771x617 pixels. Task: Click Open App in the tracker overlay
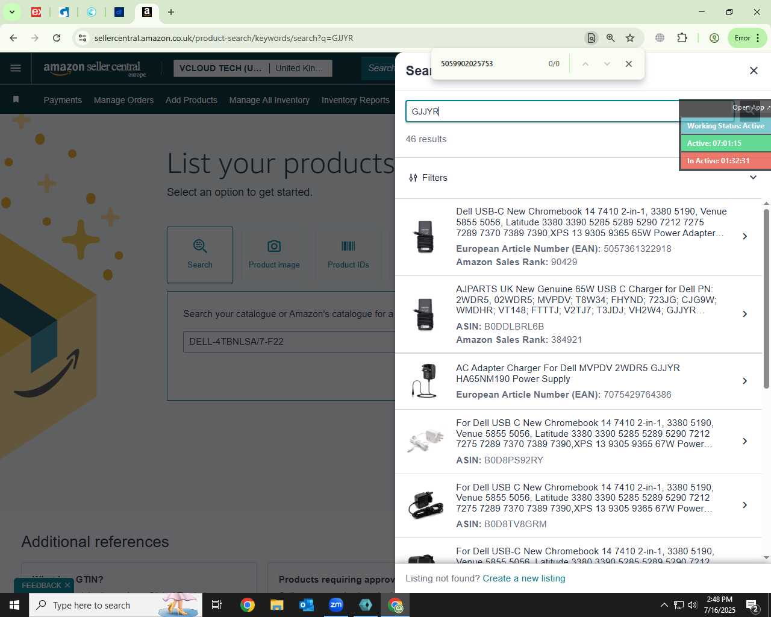point(751,107)
